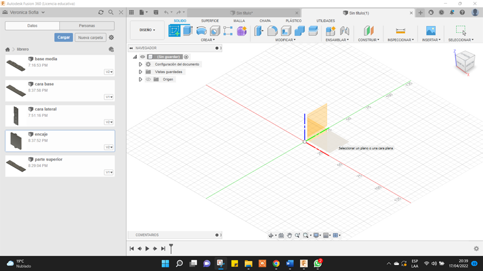Switch to the Personas tab
Screen dimensions: 483x271
tap(87, 26)
